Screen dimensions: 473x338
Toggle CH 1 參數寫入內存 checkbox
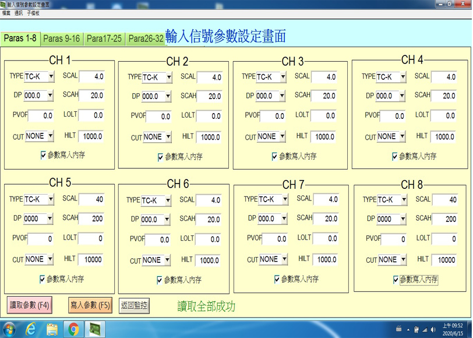[x=43, y=156]
